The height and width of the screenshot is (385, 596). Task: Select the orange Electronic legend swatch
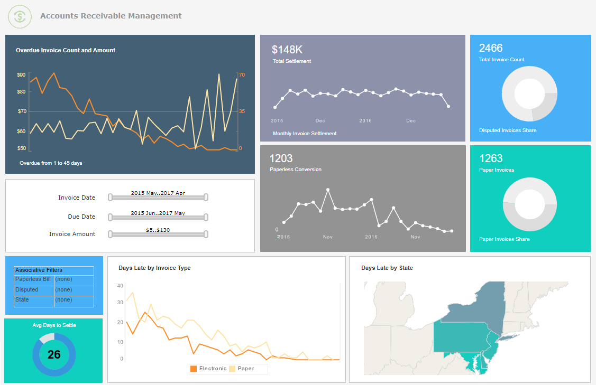pyautogui.click(x=194, y=369)
